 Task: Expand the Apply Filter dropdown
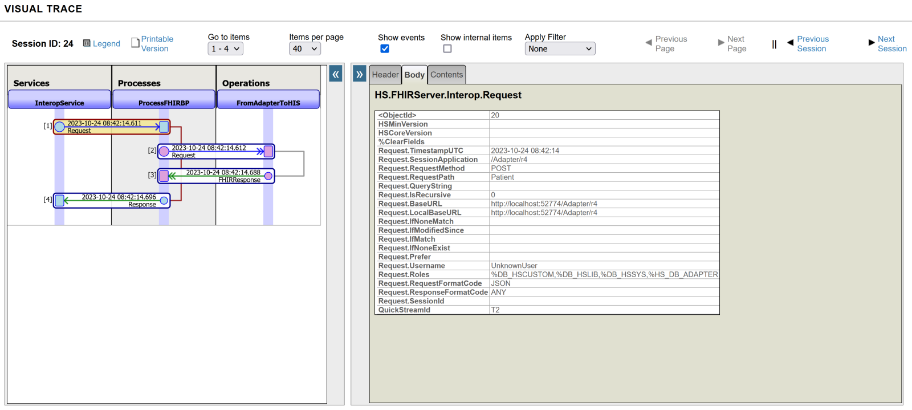[560, 49]
